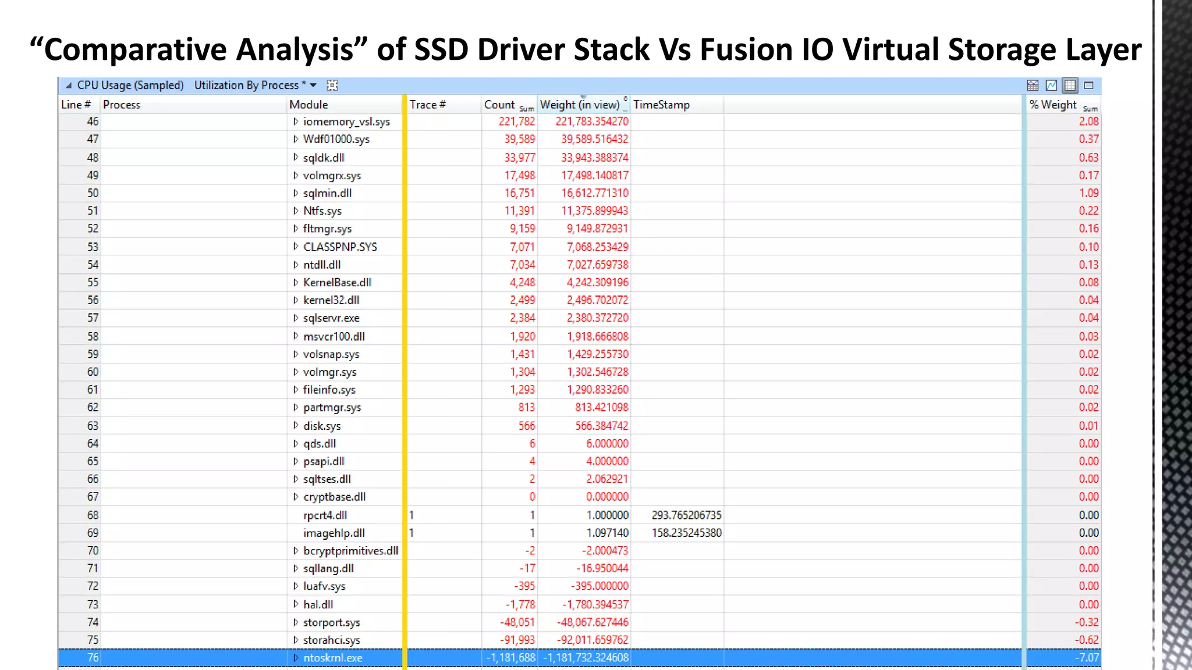
Task: Expand the sqllang.dll module row
Action: pyautogui.click(x=296, y=568)
